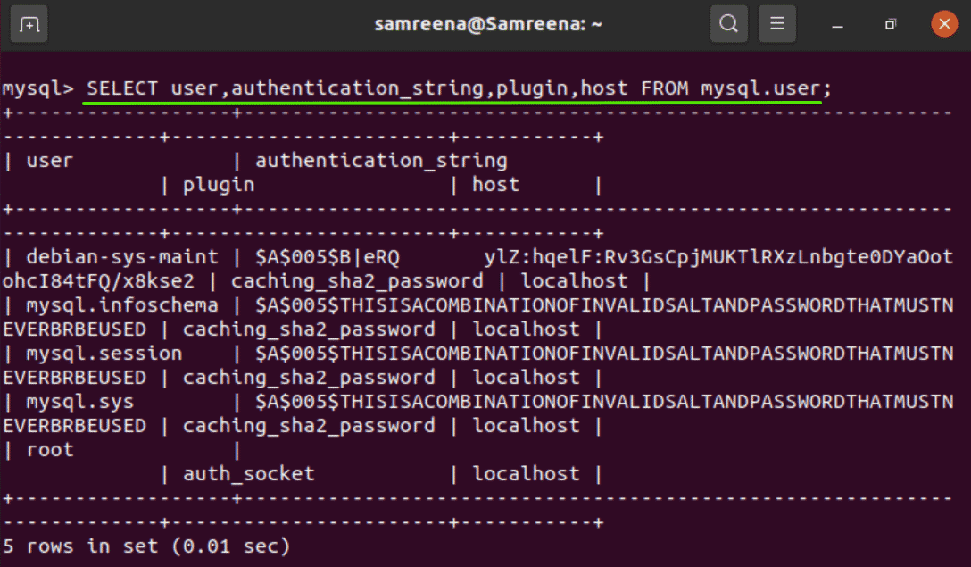Viewport: 971px width, 567px height.
Task: Click localhost in the root row
Action: point(525,474)
